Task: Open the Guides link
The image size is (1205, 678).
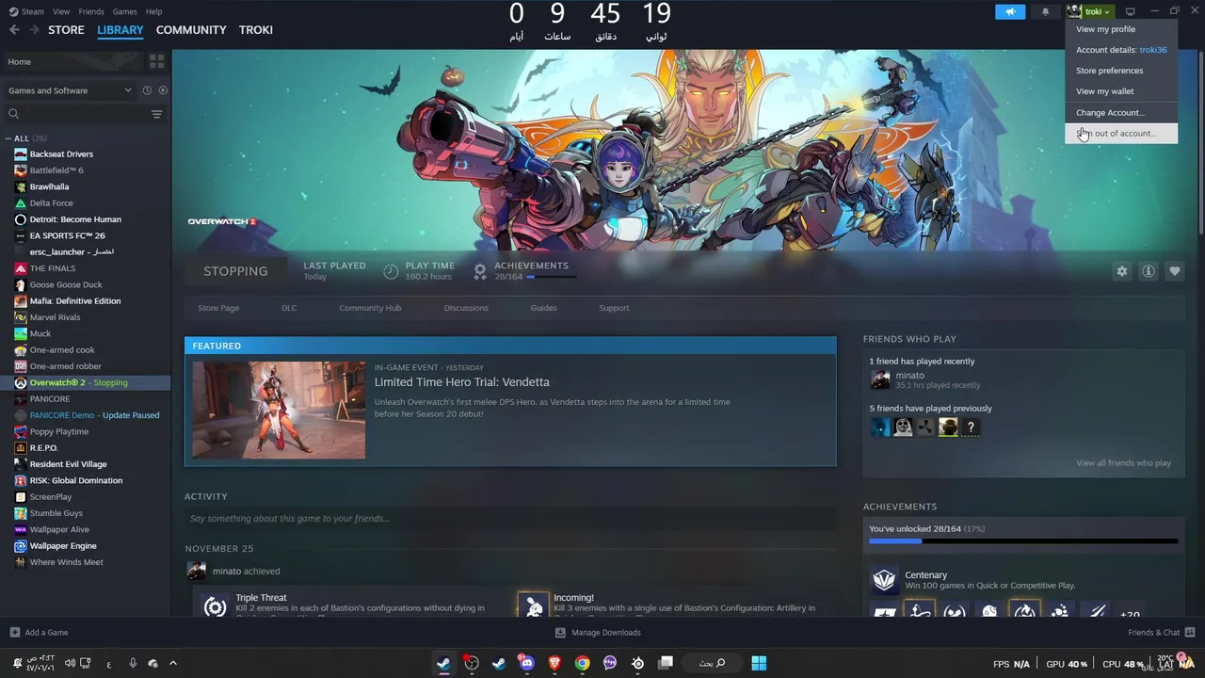Action: (x=543, y=308)
